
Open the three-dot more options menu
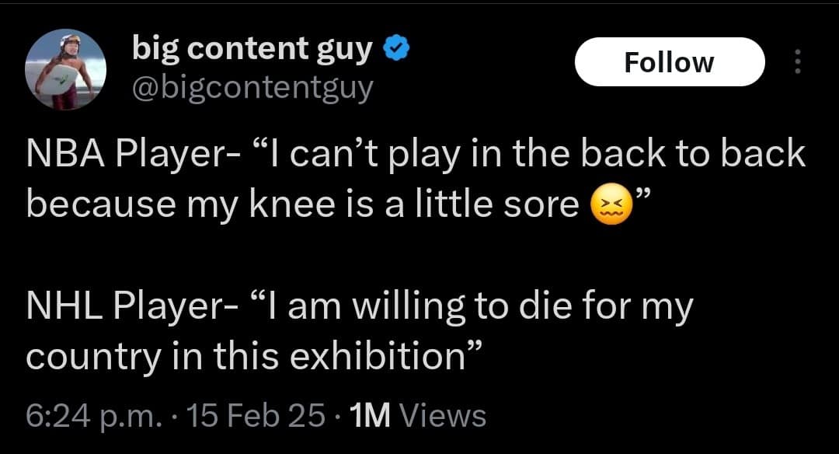click(796, 63)
